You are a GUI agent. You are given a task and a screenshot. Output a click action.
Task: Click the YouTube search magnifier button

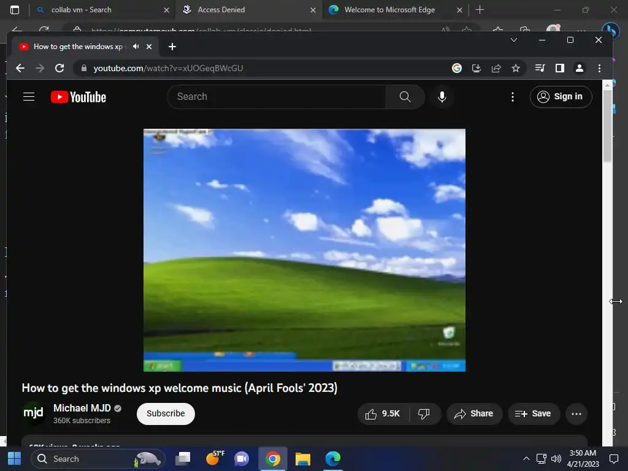pyautogui.click(x=405, y=96)
